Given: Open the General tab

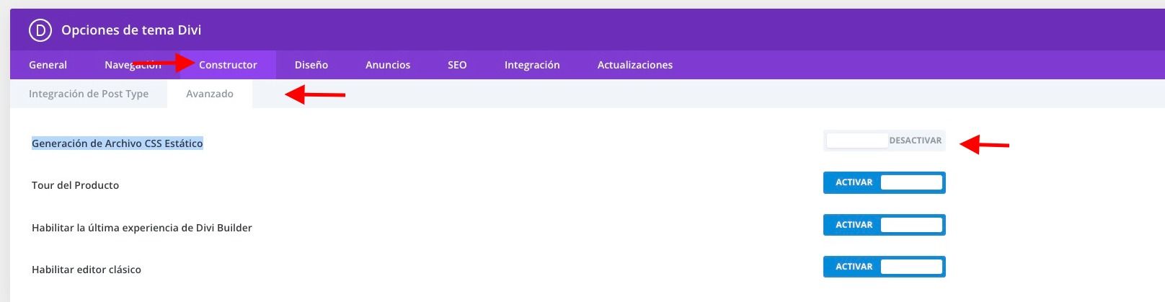Looking at the screenshot, I should pos(48,65).
